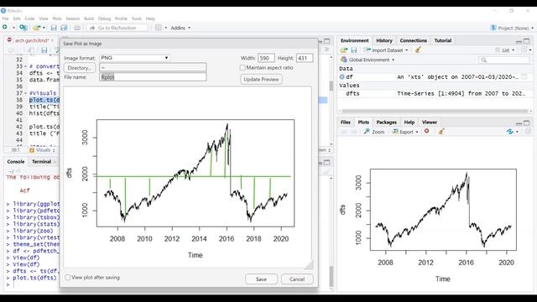Click the Global Environment icon
Viewport: 537px width, 302px height.
point(343,60)
